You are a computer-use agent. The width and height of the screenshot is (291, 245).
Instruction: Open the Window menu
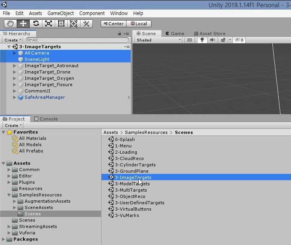pos(119,13)
